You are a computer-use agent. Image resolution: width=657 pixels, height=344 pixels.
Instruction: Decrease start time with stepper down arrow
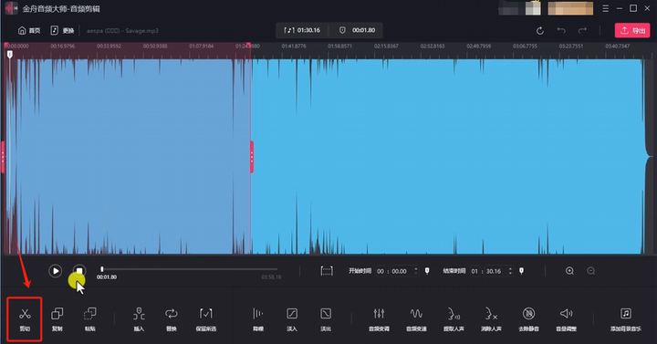[416, 274]
